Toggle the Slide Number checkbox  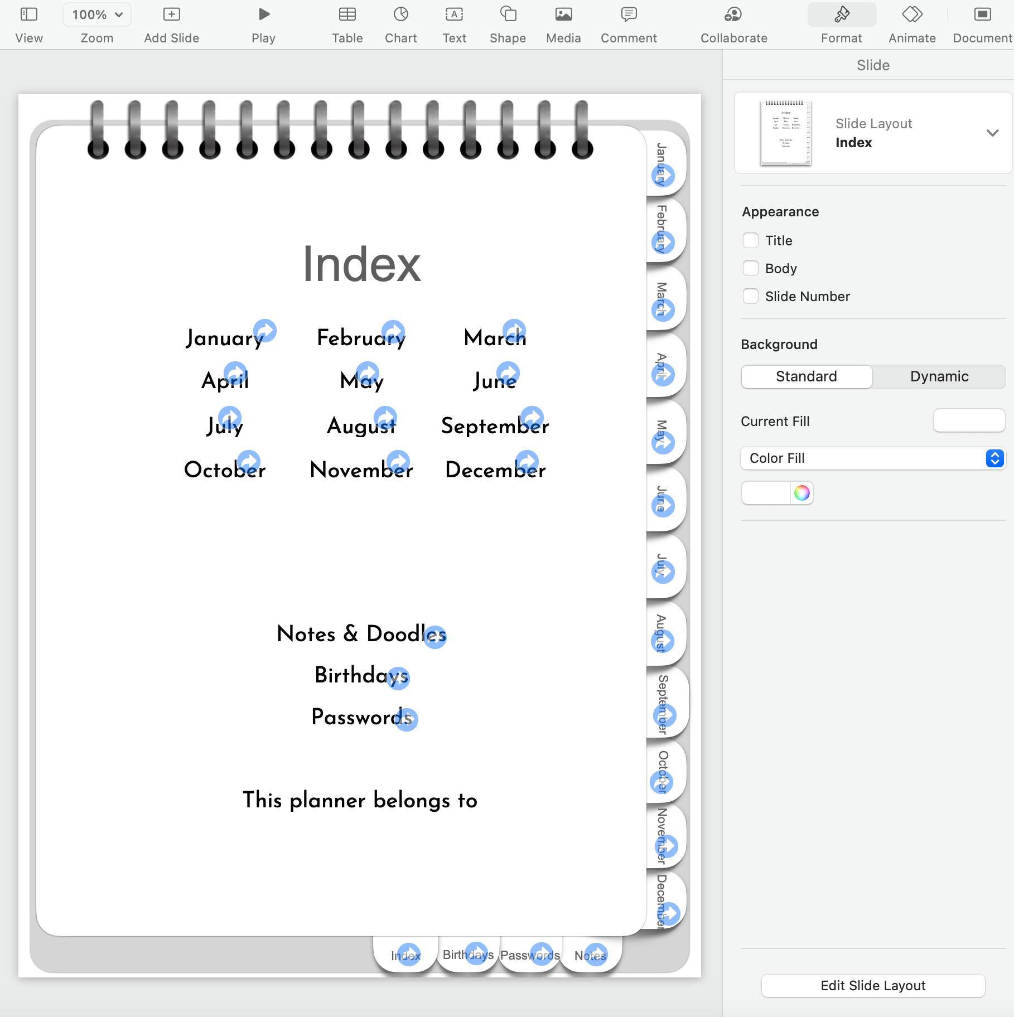(751, 297)
